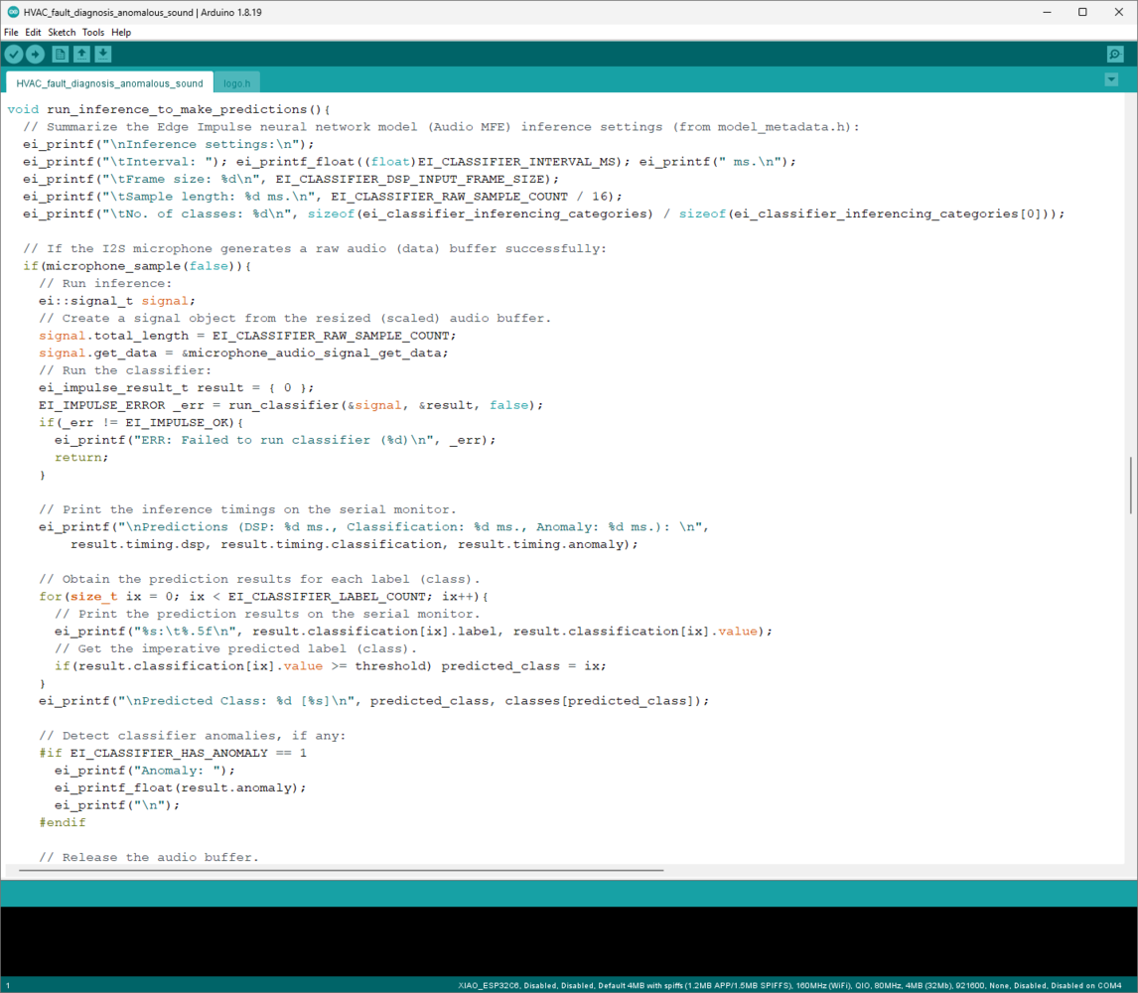Switch to the logo.h tab

tap(236, 83)
